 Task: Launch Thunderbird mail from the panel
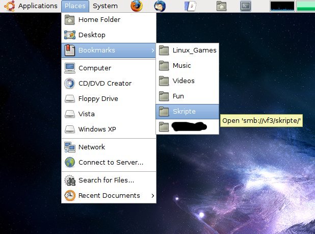[160, 6]
